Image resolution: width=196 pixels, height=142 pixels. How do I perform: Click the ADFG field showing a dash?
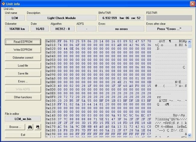tap(87, 29)
